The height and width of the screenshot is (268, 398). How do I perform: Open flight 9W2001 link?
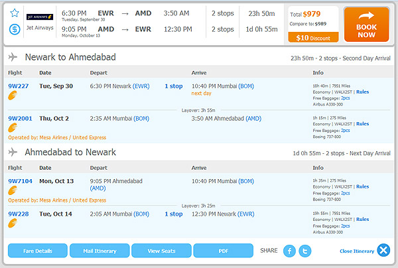20,119
